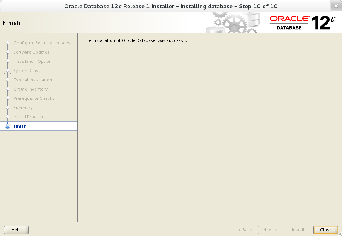Select the Prerequisite Checks step
The image size is (342, 236).
tap(34, 98)
